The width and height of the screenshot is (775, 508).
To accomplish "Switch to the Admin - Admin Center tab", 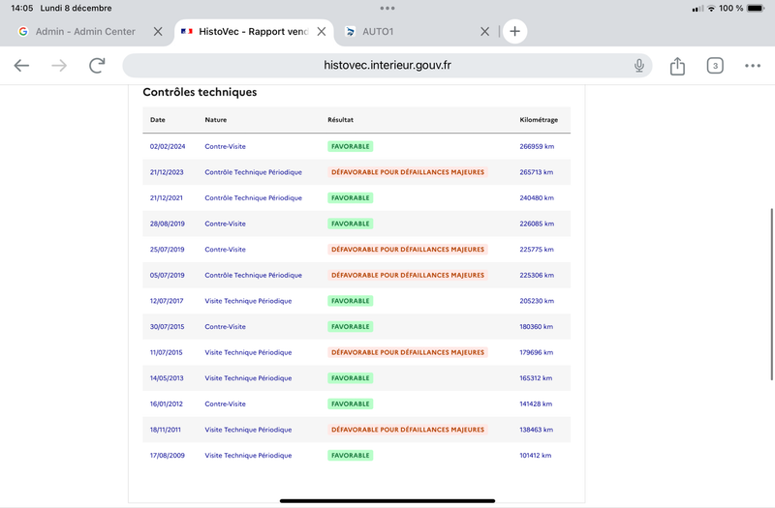I will pos(85,32).
